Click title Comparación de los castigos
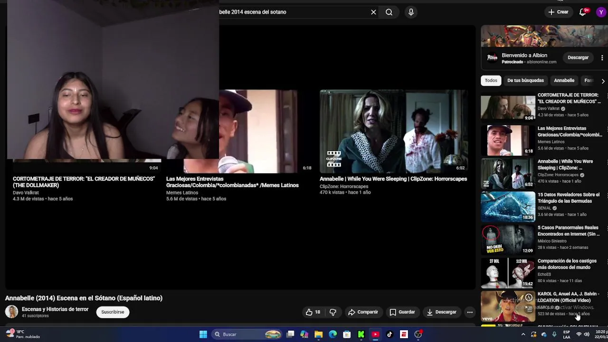 [x=567, y=264]
